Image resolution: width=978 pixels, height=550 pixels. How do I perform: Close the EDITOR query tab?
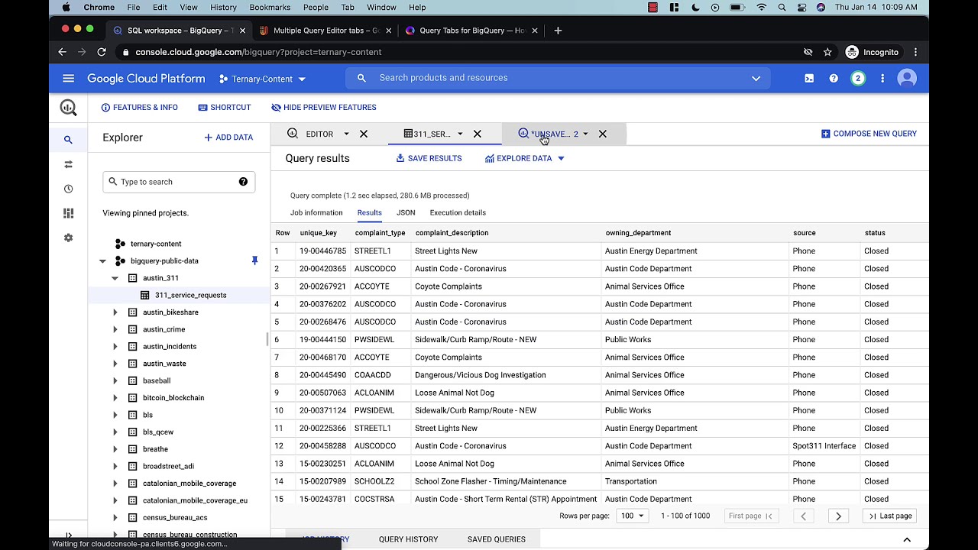[x=364, y=134]
